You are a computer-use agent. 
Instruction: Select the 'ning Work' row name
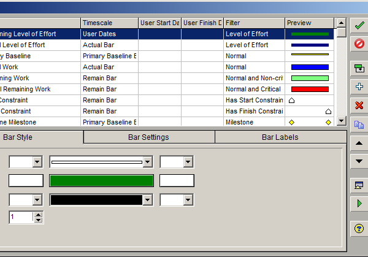coord(40,78)
